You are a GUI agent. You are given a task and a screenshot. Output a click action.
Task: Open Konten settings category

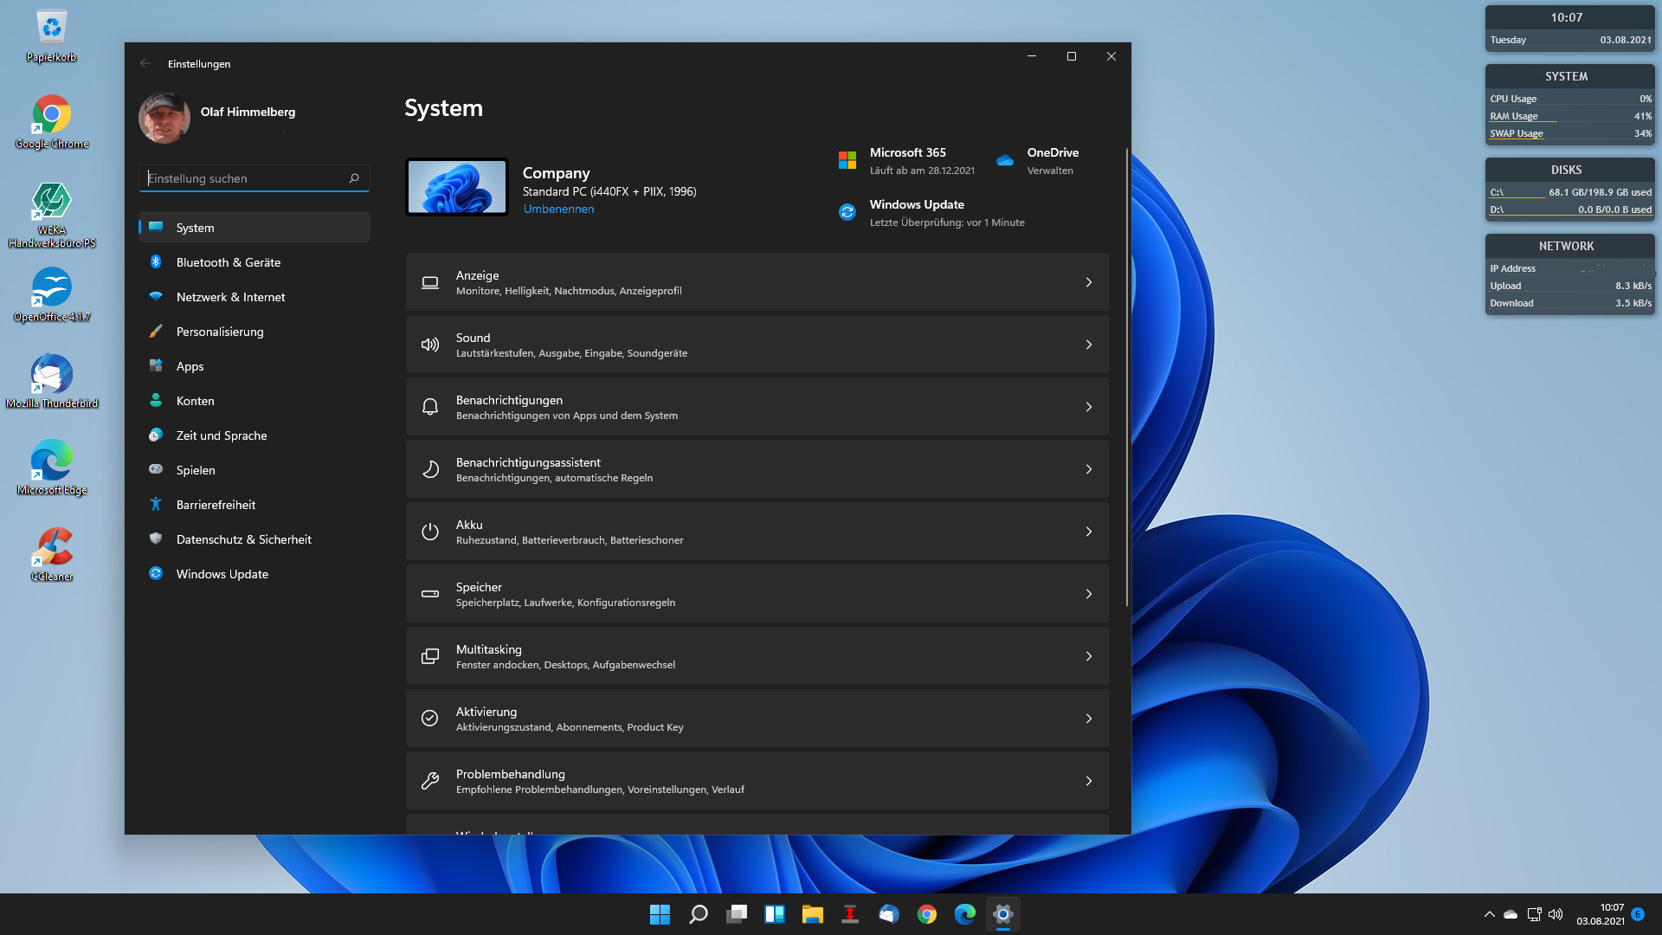(x=254, y=401)
